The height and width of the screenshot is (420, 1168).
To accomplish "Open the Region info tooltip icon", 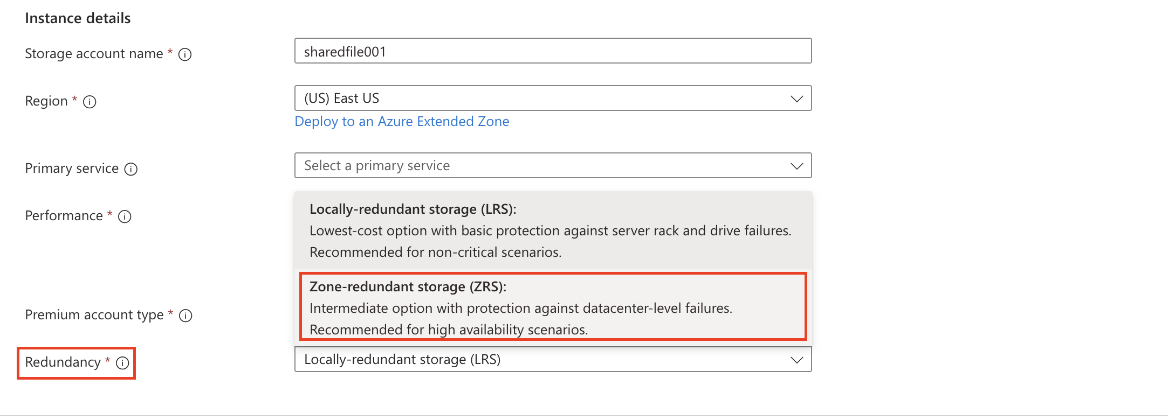I will point(90,102).
